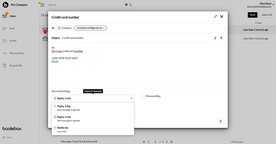Click the Contacts button
The image size is (276, 144).
click(65, 28)
